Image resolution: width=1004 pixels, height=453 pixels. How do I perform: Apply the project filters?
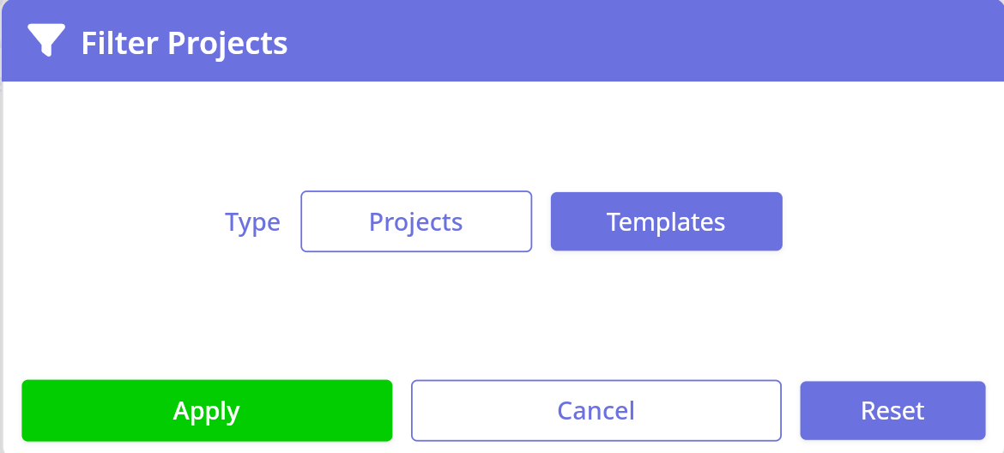[207, 411]
